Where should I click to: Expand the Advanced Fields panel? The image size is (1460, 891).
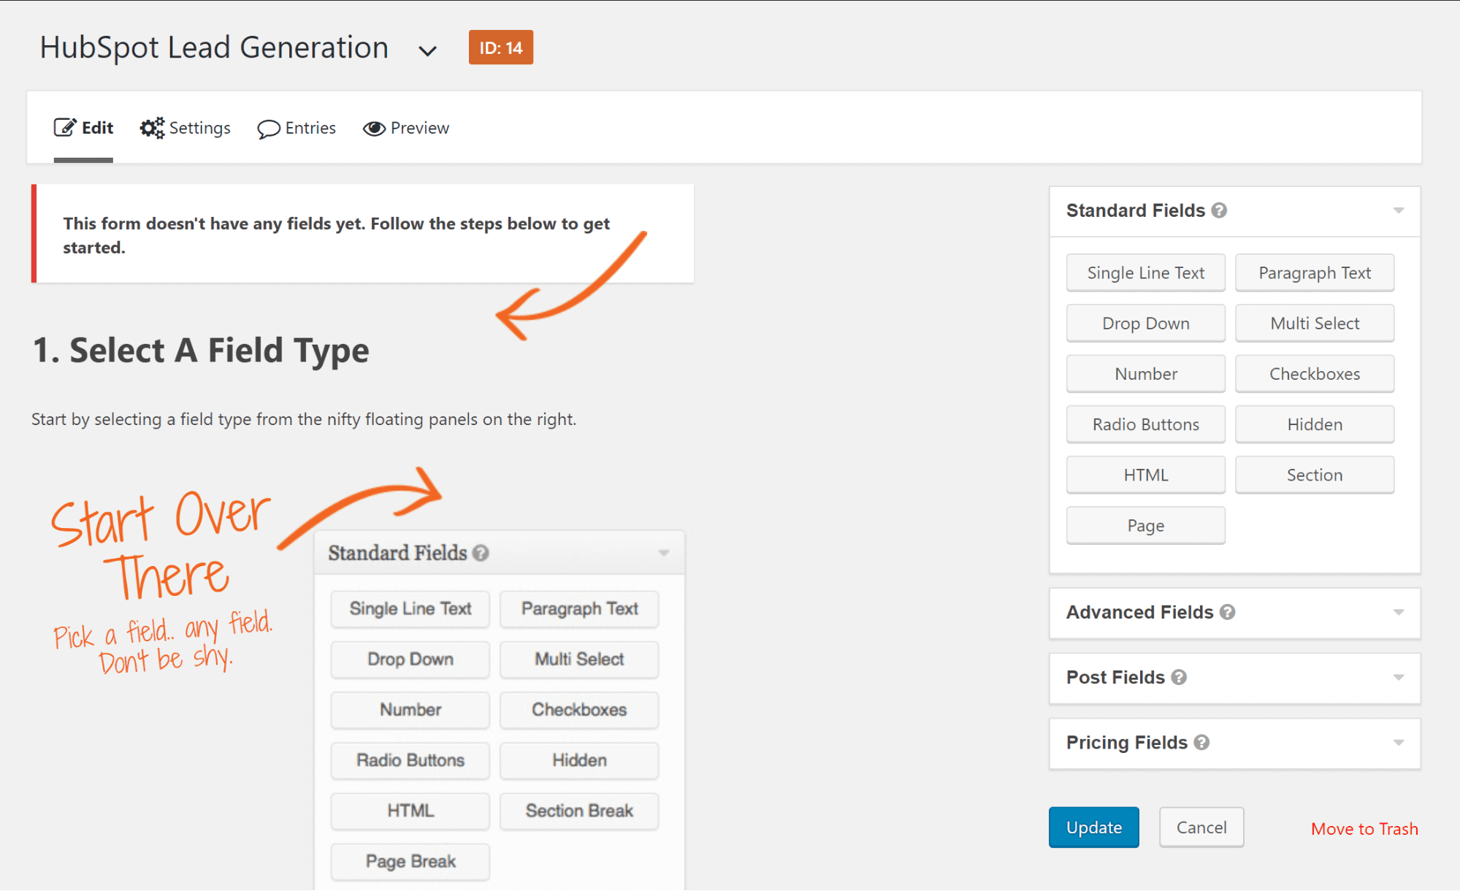point(1235,612)
